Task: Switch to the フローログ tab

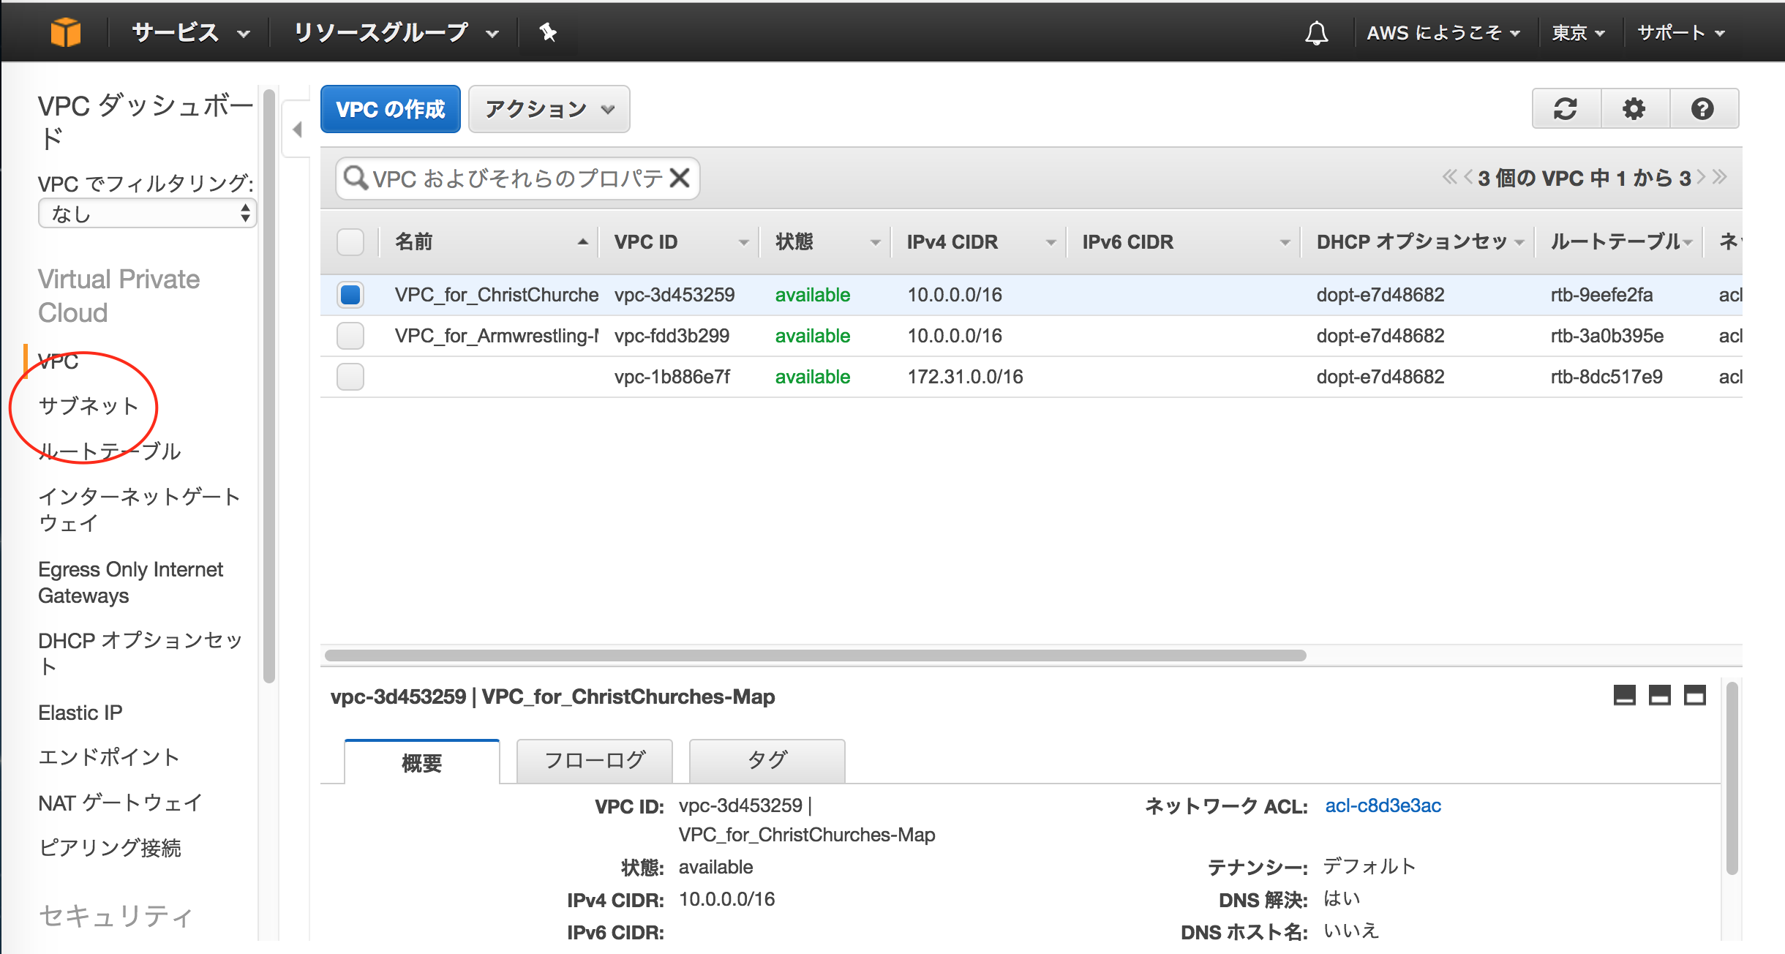Action: (595, 761)
